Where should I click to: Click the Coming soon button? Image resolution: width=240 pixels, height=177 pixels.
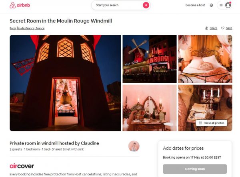pyautogui.click(x=195, y=169)
